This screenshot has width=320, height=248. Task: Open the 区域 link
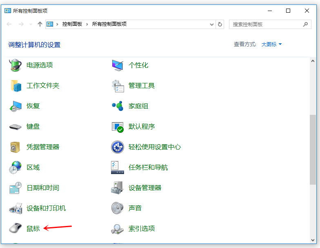click(33, 168)
